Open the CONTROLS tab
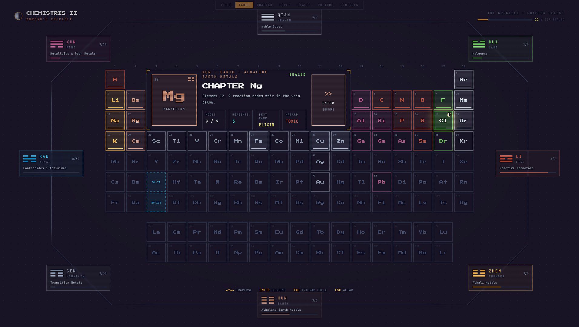This screenshot has width=579, height=327. click(x=349, y=5)
